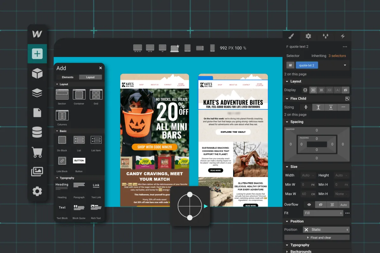Set Display to inline-block

330,90
